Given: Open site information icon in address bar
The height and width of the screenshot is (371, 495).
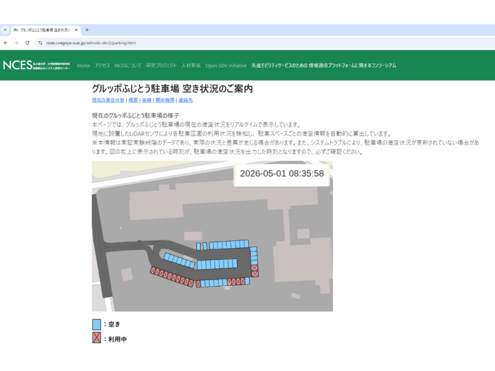Looking at the screenshot, I should [40, 43].
